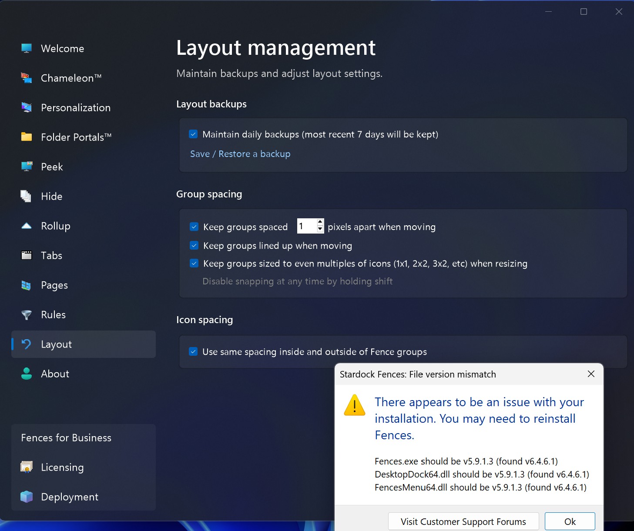Image resolution: width=634 pixels, height=531 pixels.
Task: Click the Personalization sidebar icon
Action: (x=27, y=107)
